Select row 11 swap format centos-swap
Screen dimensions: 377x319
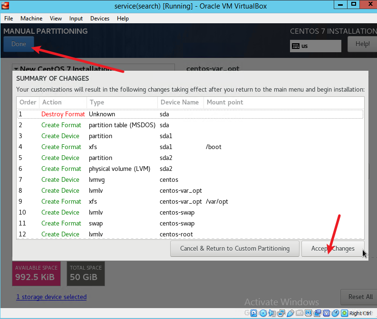190,223
